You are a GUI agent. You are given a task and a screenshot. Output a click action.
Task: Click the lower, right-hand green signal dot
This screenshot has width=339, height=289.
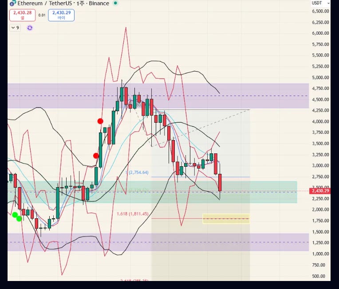pyautogui.click(x=19, y=219)
